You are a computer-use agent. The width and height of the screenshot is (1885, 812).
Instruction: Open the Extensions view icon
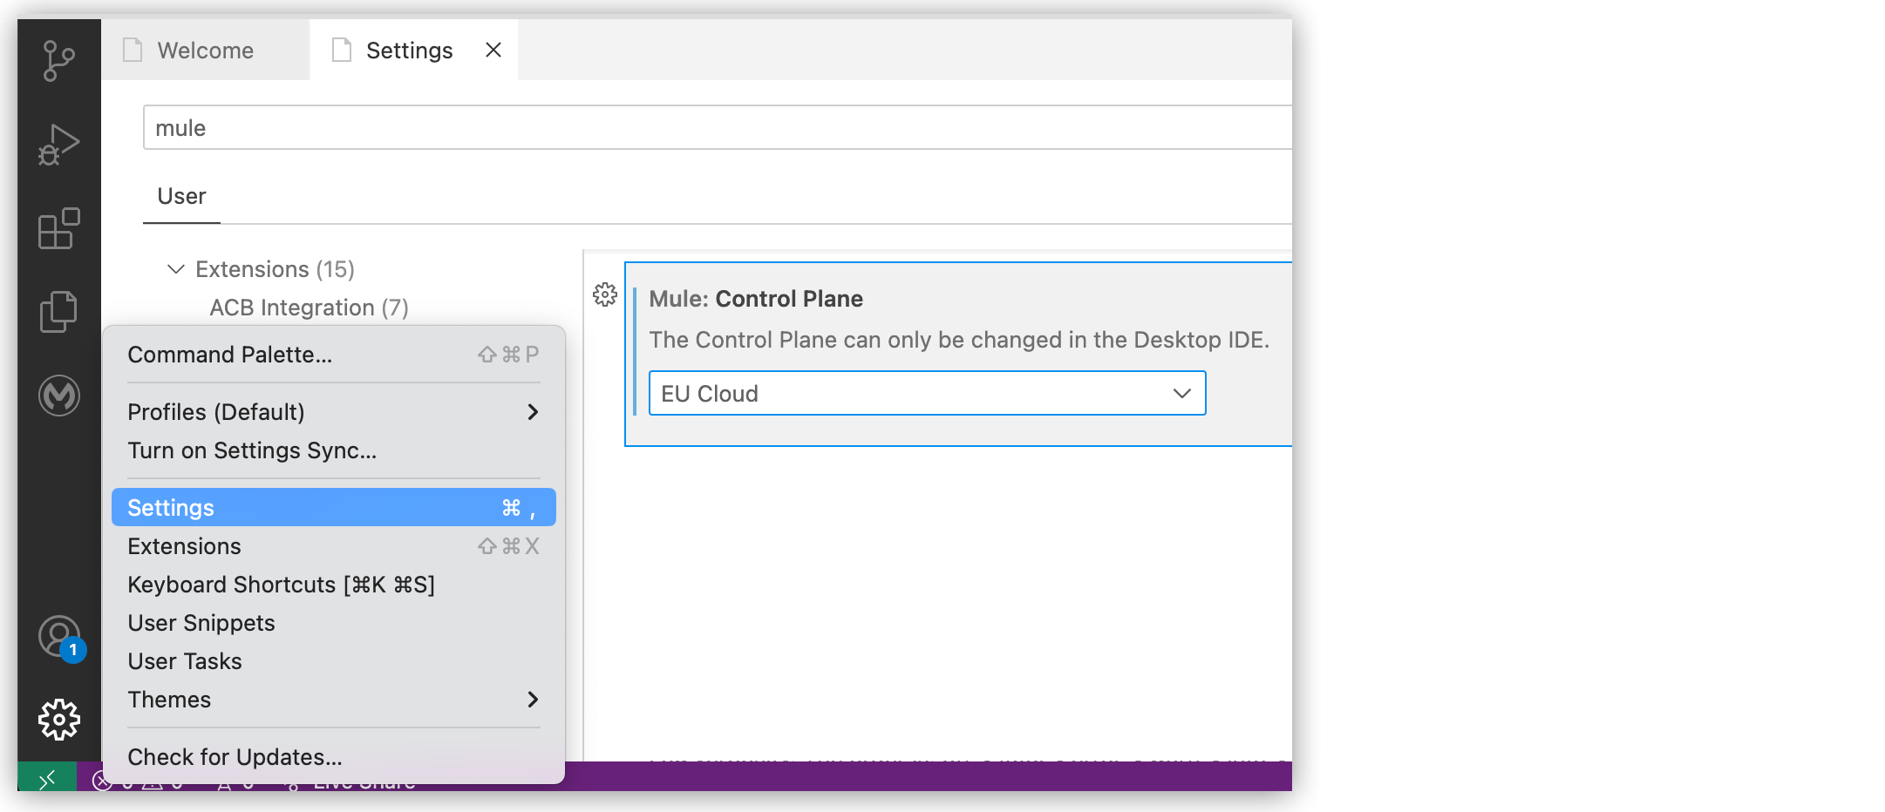[x=58, y=229]
